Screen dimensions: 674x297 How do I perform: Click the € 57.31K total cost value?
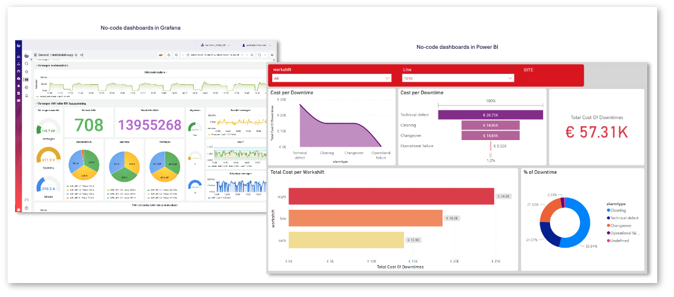pyautogui.click(x=596, y=133)
